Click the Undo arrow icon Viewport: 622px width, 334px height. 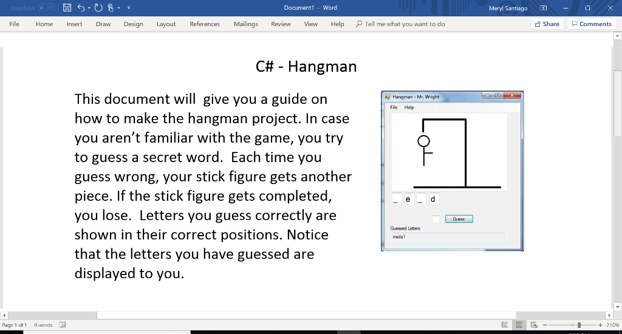81,7
